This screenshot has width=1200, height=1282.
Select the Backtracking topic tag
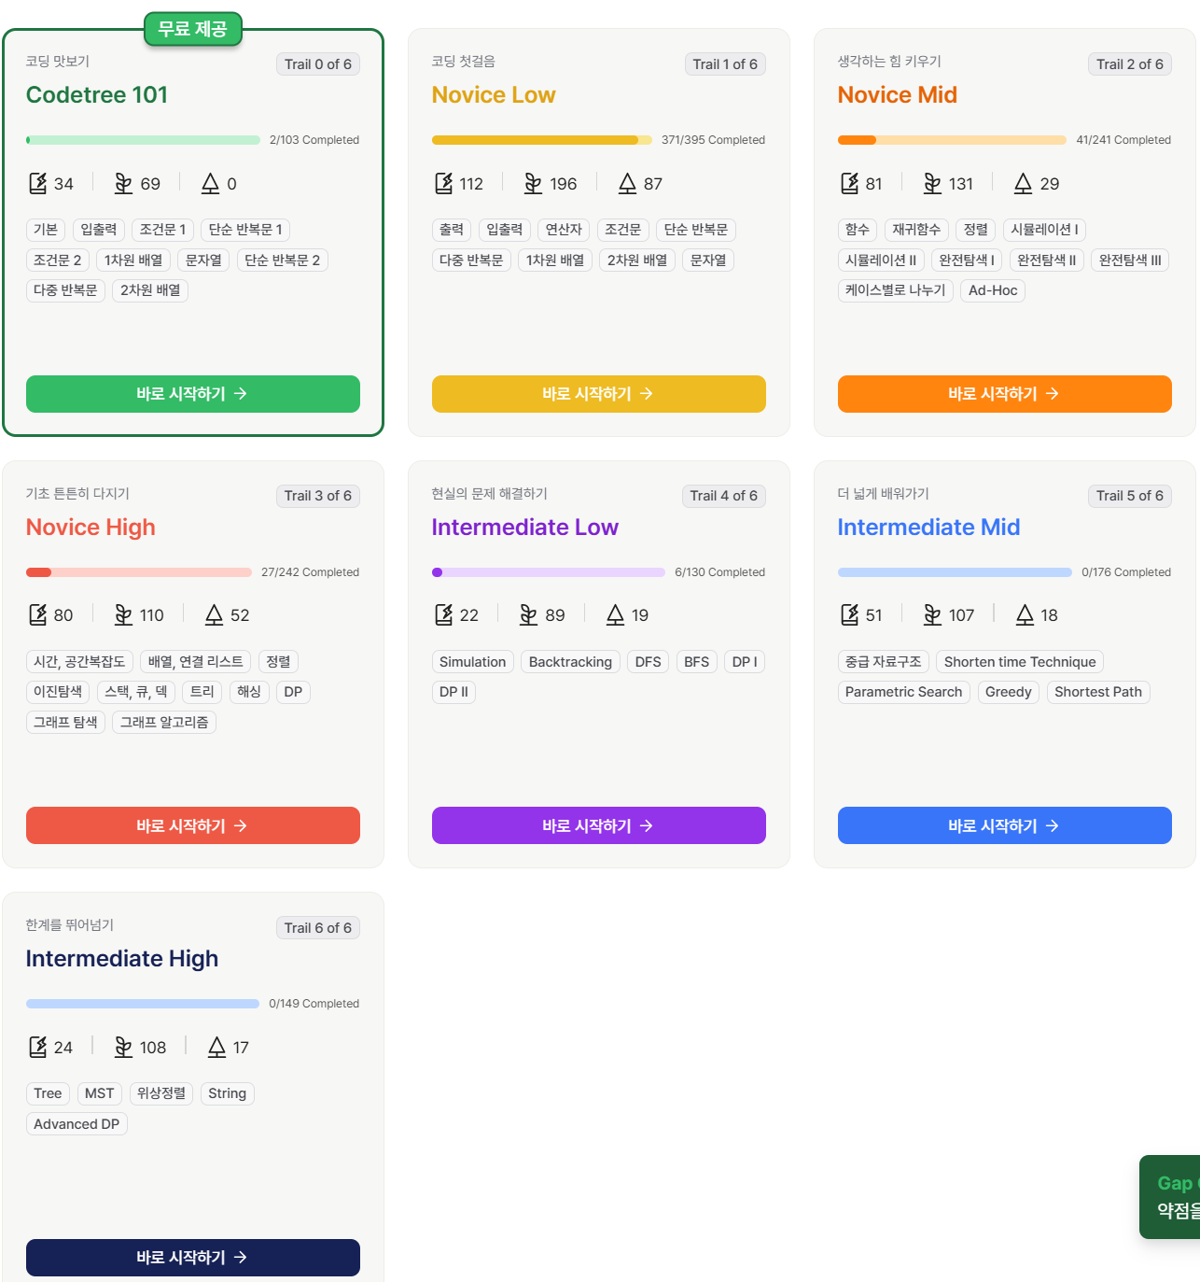(570, 662)
